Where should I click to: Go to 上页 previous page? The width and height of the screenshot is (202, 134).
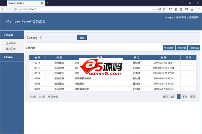pyautogui.click(x=173, y=96)
